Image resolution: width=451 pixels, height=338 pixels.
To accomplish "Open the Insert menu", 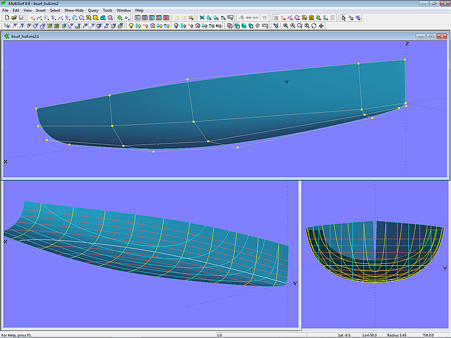I will pos(41,10).
